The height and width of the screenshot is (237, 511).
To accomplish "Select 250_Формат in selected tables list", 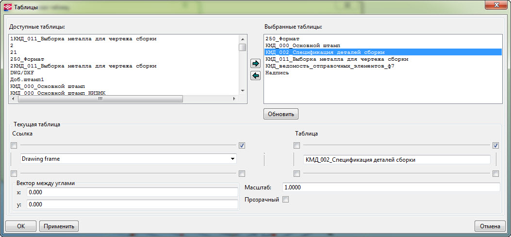I will click(x=282, y=38).
